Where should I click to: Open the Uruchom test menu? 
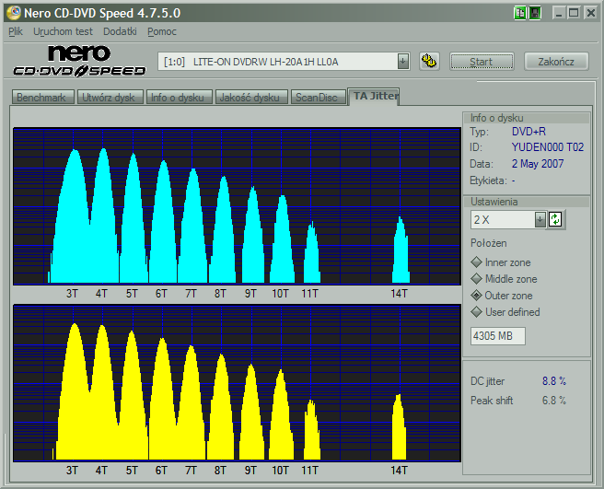tap(63, 31)
